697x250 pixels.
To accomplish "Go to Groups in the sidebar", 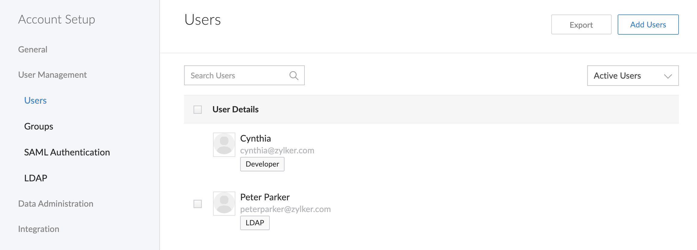I will click(x=39, y=126).
